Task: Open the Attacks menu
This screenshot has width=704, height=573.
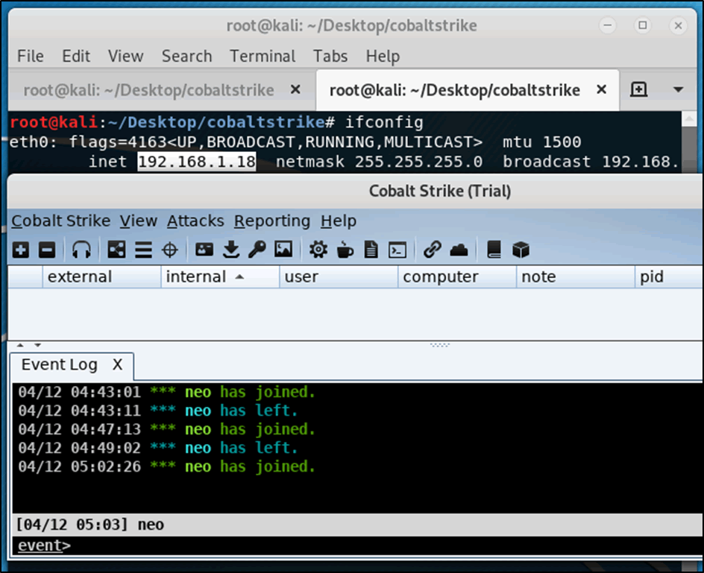Action: (x=195, y=221)
